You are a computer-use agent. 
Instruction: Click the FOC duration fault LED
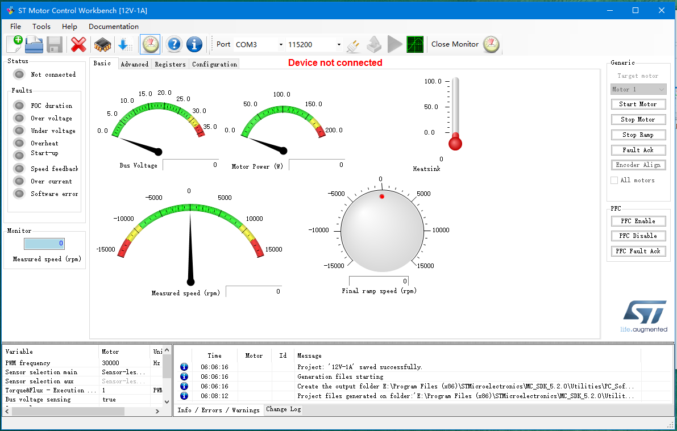[19, 106]
